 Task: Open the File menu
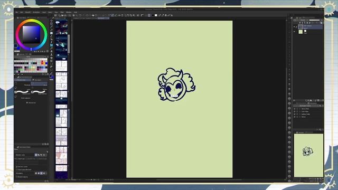[16, 12]
